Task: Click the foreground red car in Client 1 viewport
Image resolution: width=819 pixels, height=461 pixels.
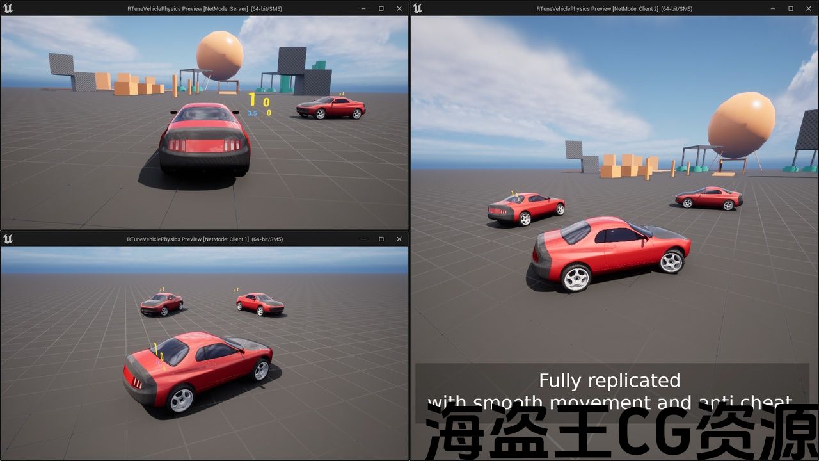Action: click(197, 369)
